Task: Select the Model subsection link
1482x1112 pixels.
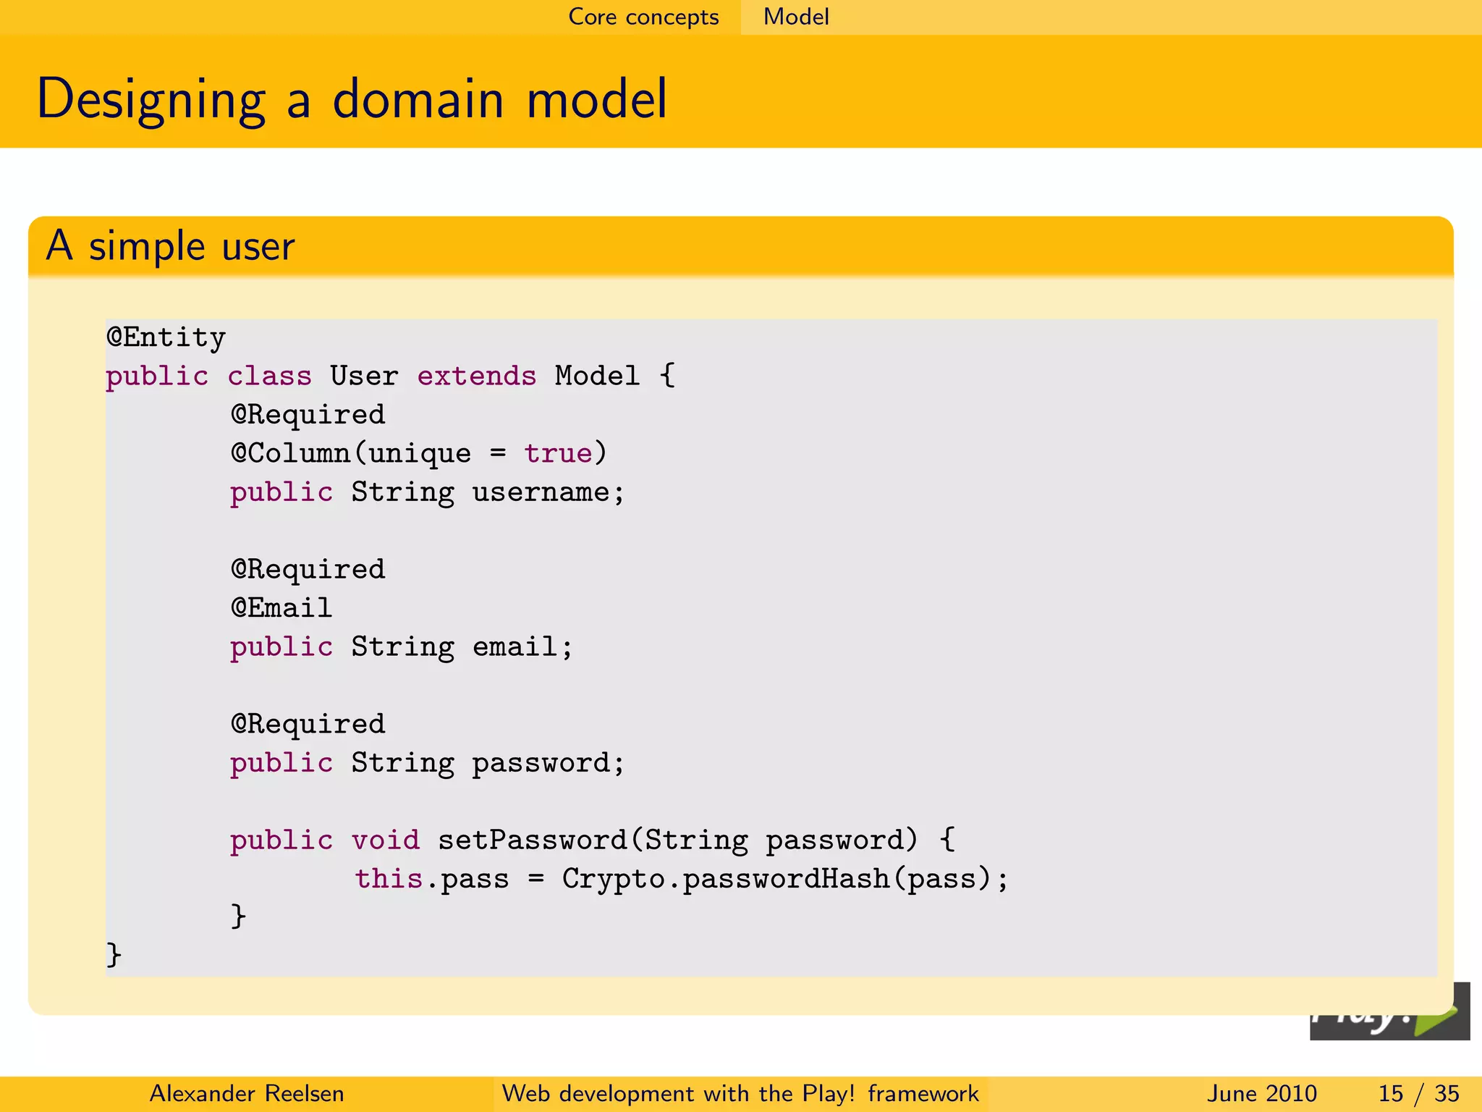Action: [796, 17]
